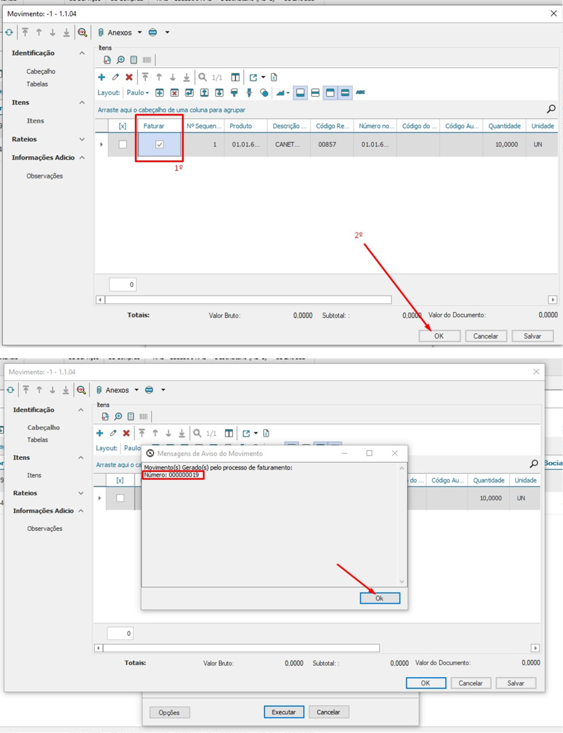Open the Paulo layout dropdown
563x733 pixels.
[138, 93]
